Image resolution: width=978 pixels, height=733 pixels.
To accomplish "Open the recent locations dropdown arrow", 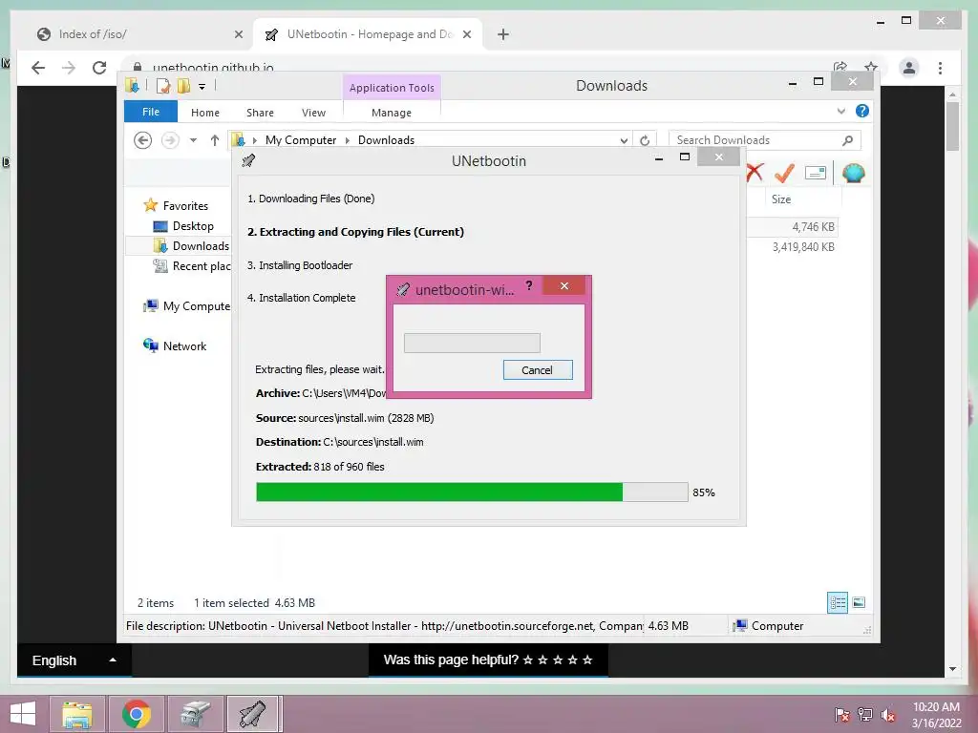I will [x=193, y=140].
